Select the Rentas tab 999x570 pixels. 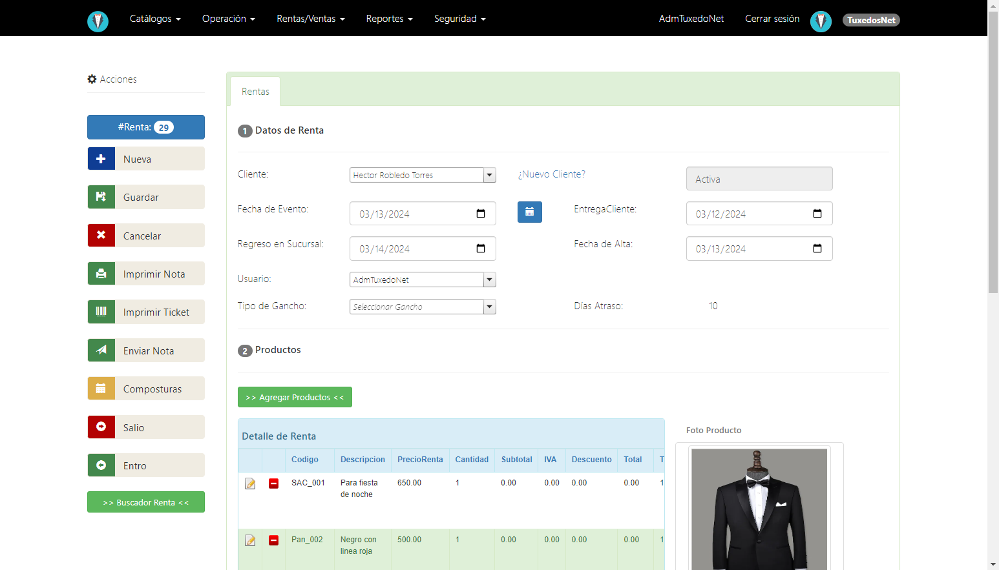click(x=255, y=92)
